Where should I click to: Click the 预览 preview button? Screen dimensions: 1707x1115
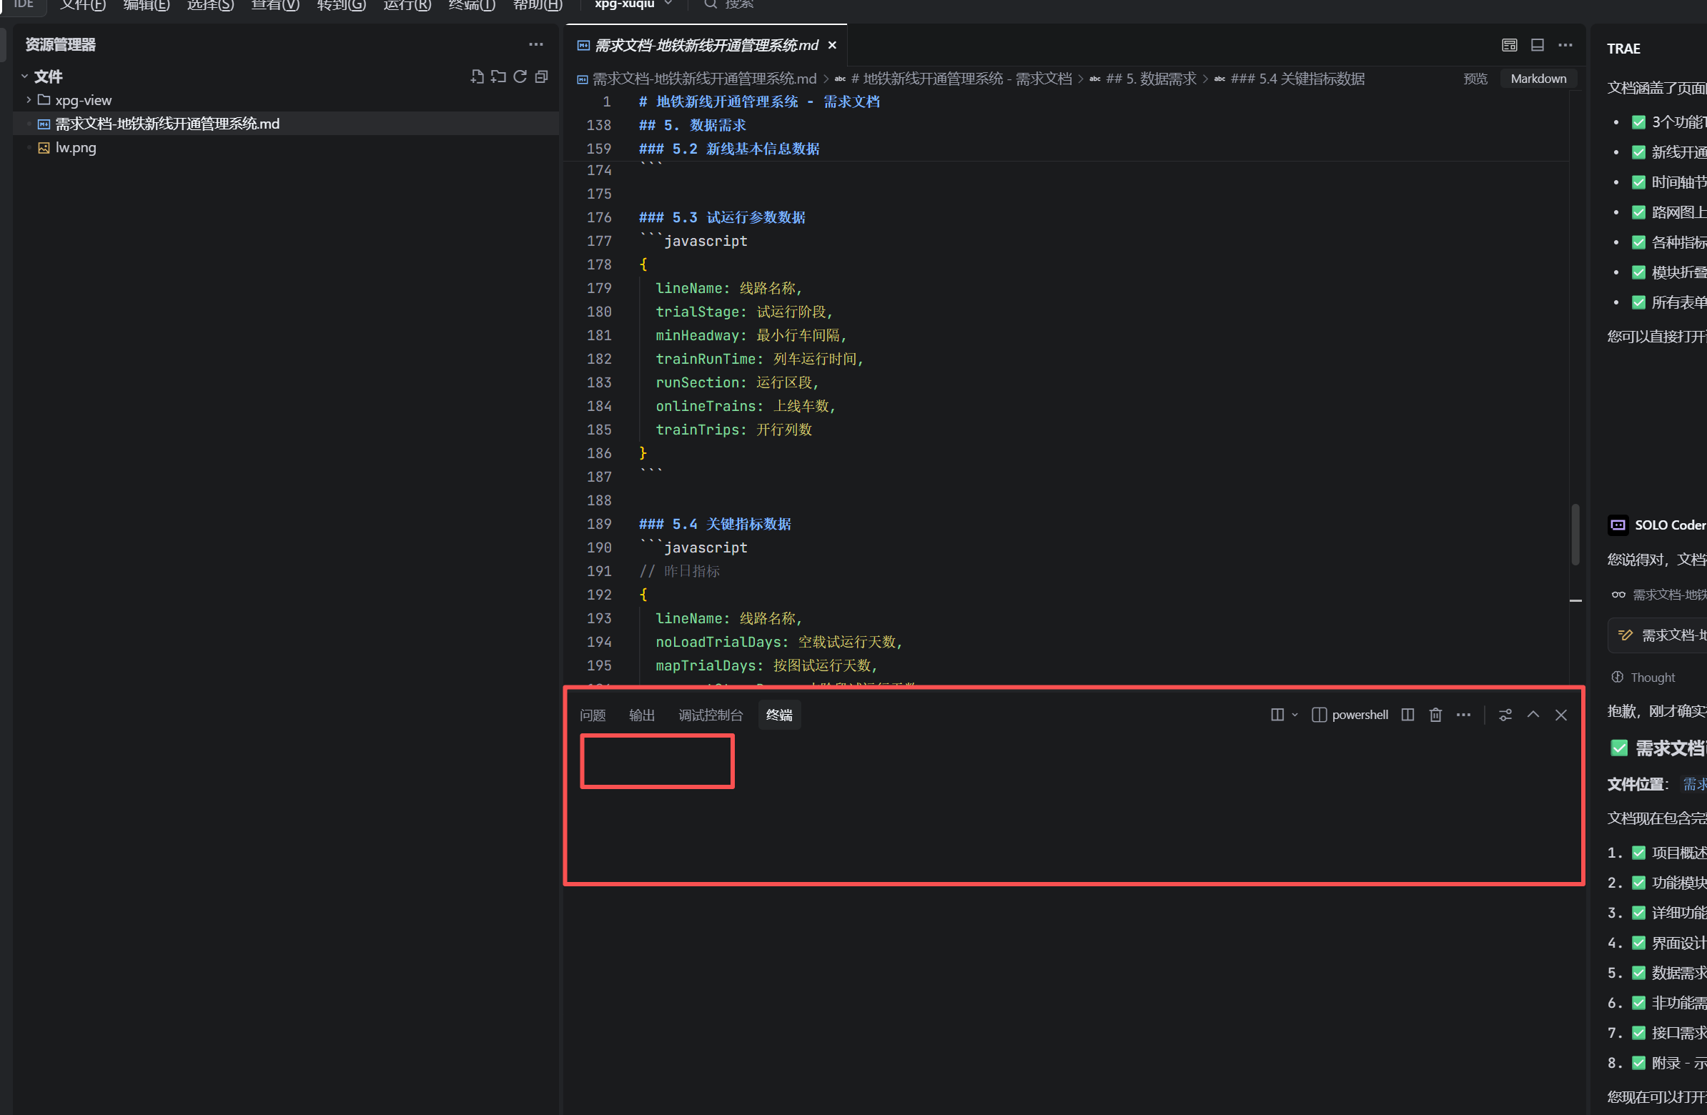pos(1475,79)
